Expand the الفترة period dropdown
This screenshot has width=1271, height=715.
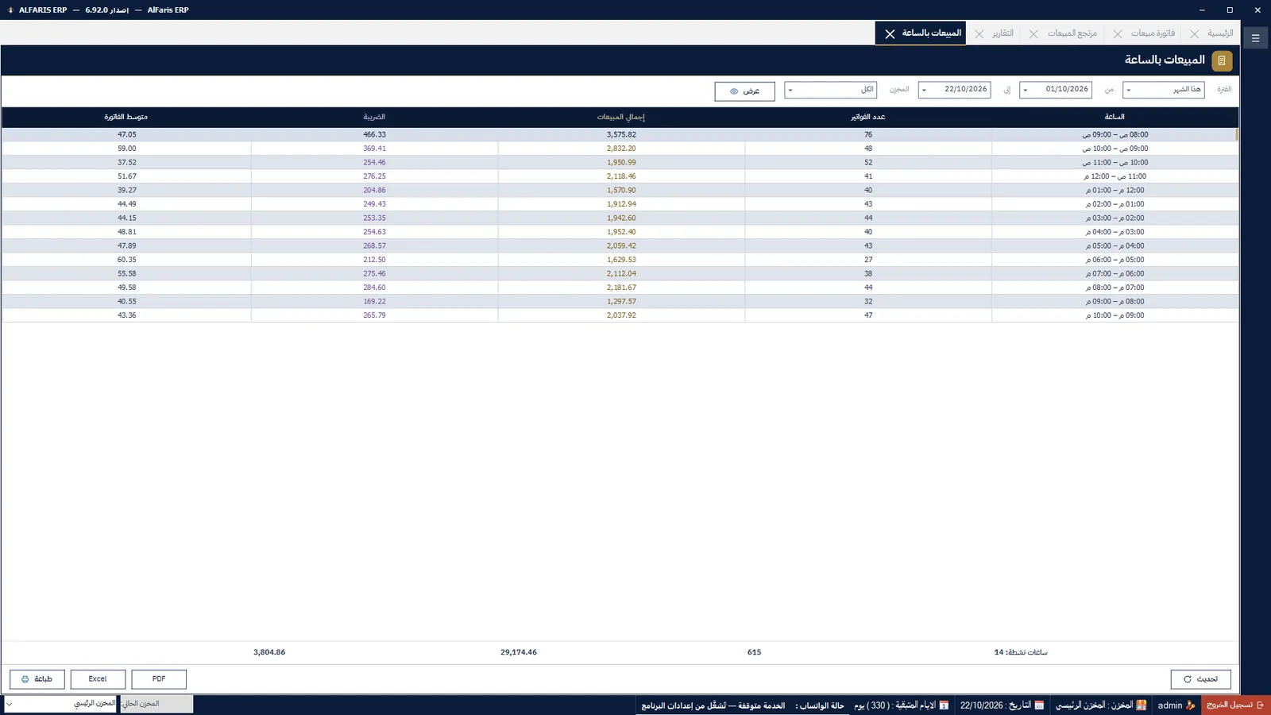point(1164,90)
